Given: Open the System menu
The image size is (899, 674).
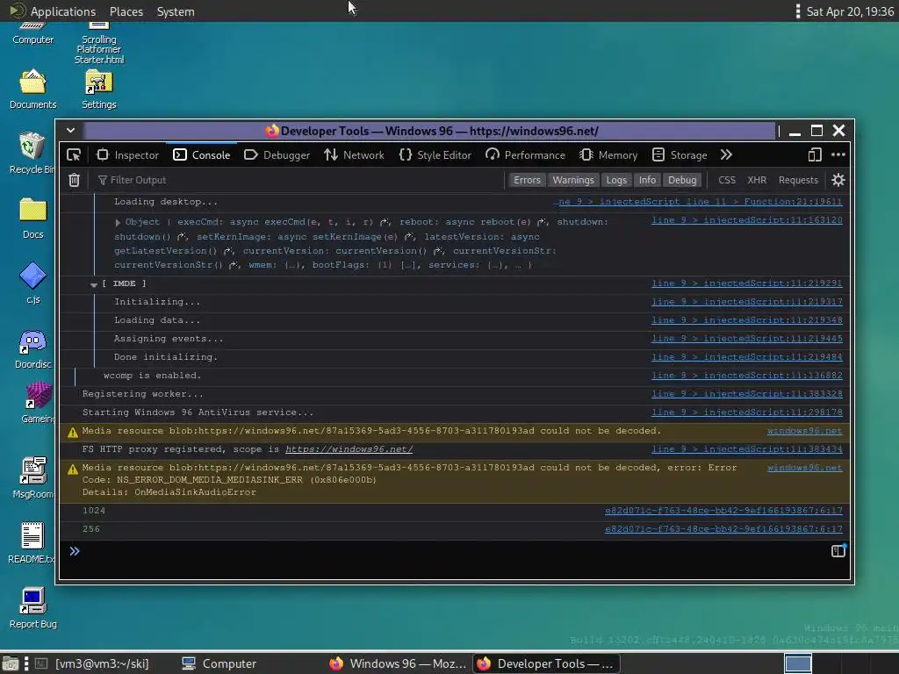Looking at the screenshot, I should (x=176, y=11).
